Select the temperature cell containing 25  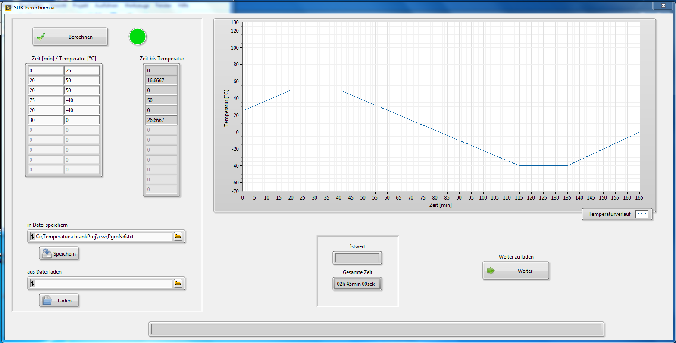(82, 70)
